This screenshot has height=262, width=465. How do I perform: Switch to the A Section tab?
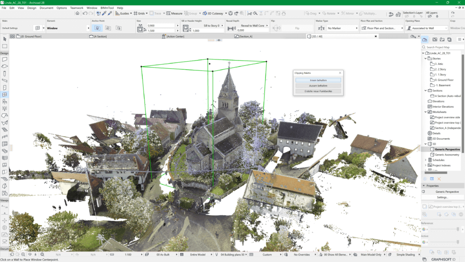[99, 36]
